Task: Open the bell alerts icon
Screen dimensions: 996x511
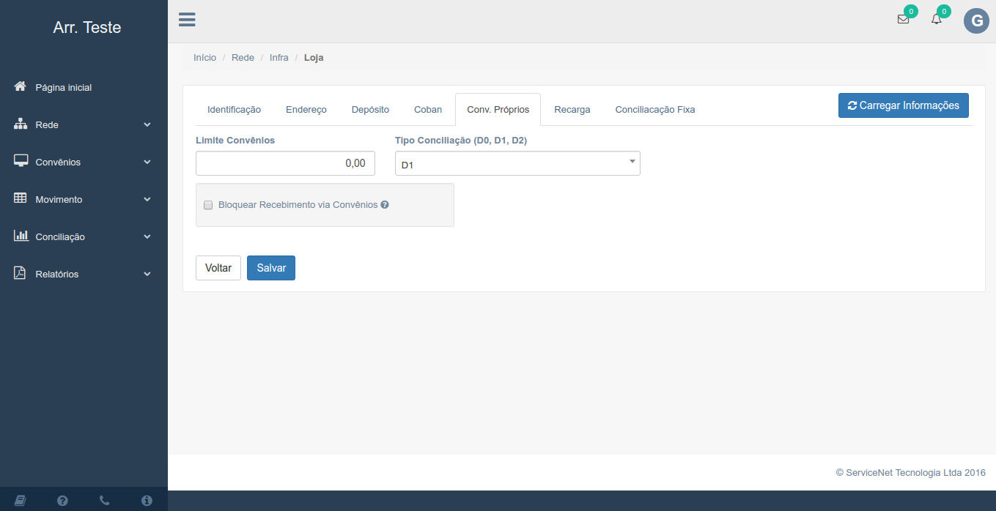Action: 936,20
